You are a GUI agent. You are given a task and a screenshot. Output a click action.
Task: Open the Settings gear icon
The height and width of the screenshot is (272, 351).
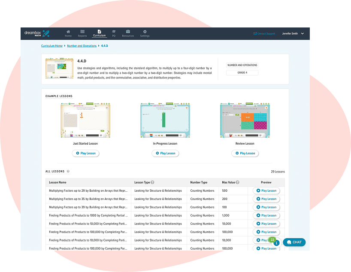click(145, 33)
